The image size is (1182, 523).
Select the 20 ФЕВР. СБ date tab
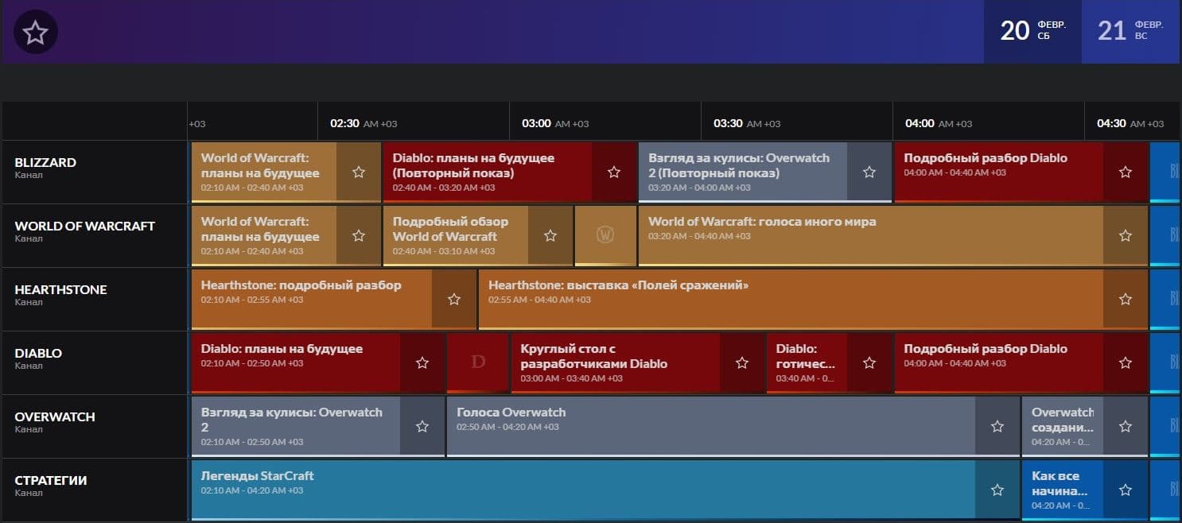pos(1032,32)
